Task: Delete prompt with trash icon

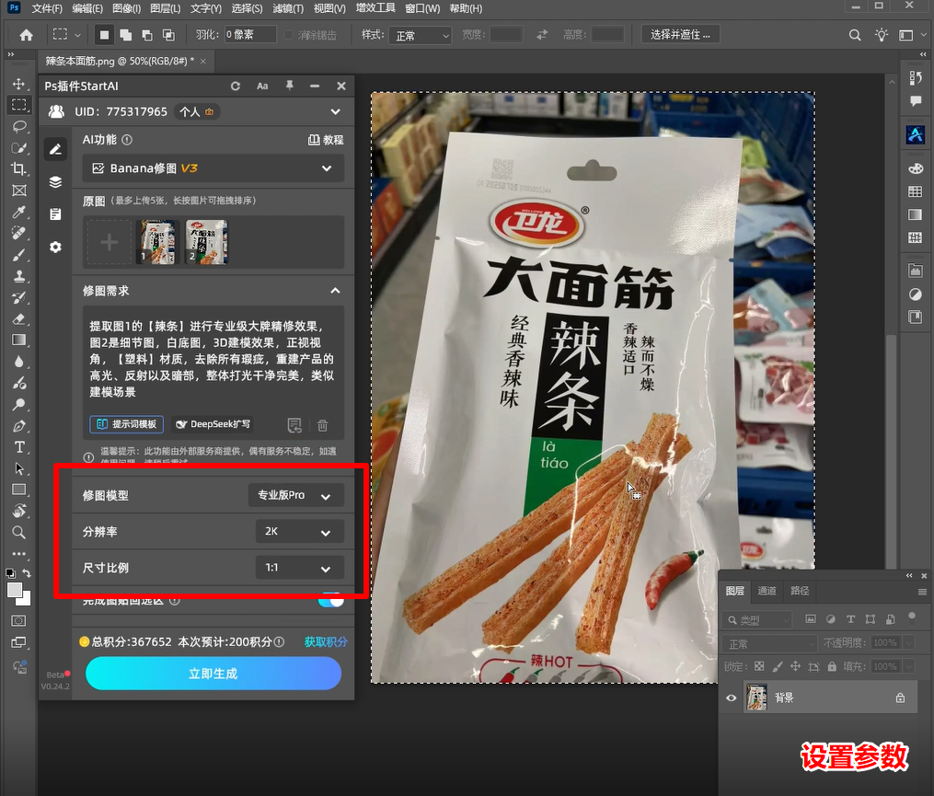Action: (322, 425)
